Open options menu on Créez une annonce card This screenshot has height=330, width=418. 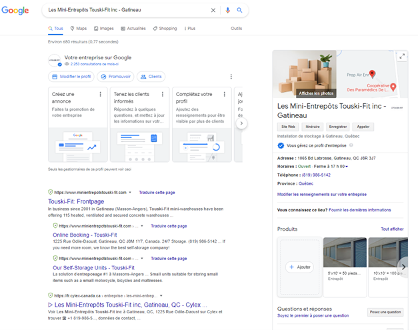click(100, 95)
